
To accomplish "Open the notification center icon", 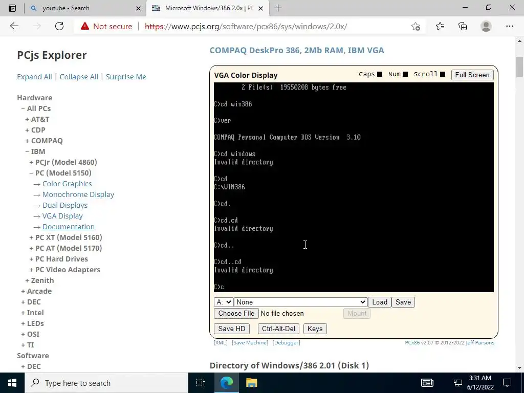I will click(x=507, y=383).
